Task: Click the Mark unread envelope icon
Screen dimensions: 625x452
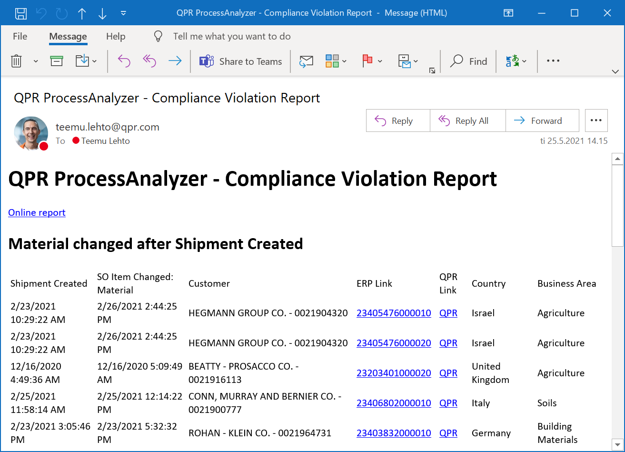Action: tap(306, 61)
